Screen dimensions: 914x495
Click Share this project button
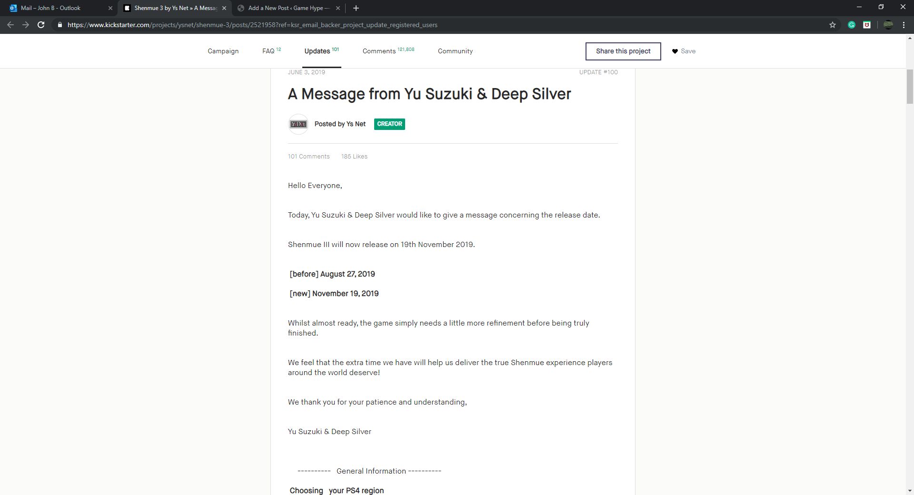(623, 51)
